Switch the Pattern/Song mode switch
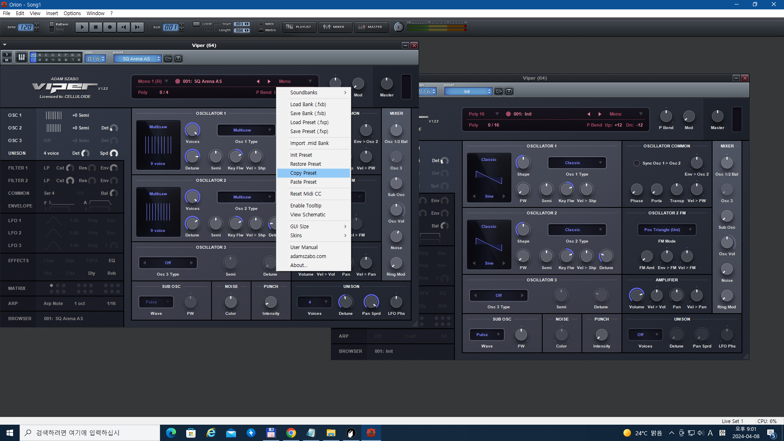This screenshot has width=784, height=441. (51, 27)
